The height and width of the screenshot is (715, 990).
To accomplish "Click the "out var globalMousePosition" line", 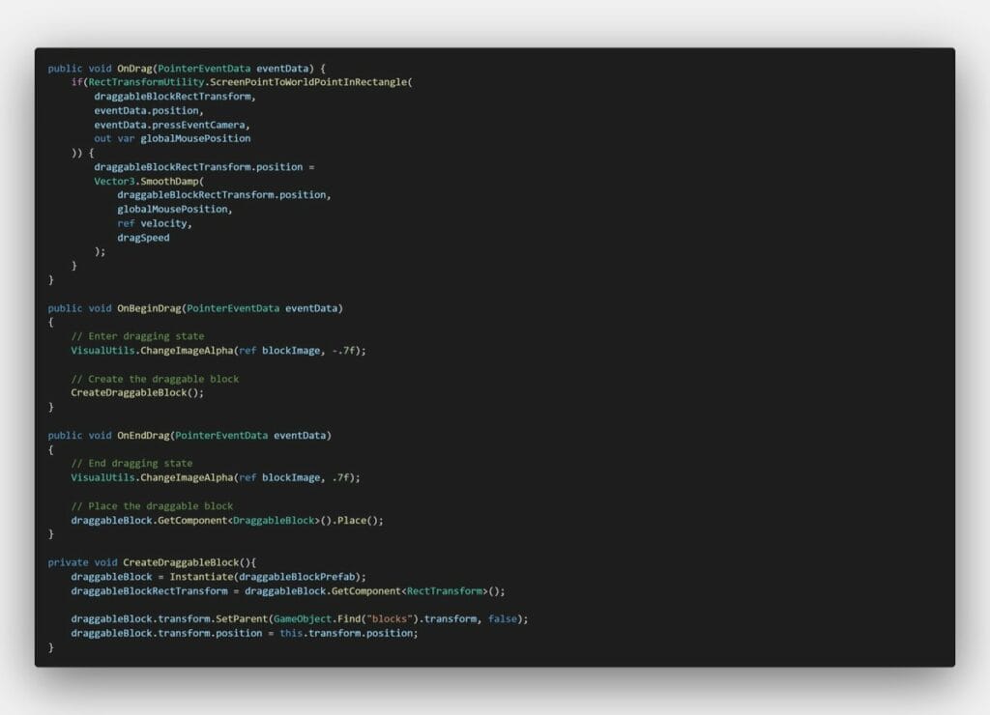I will 172,138.
